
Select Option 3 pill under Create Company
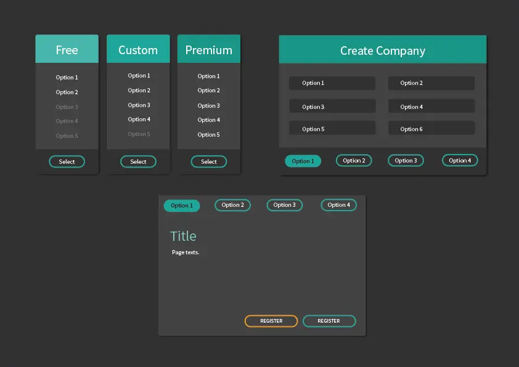point(406,161)
